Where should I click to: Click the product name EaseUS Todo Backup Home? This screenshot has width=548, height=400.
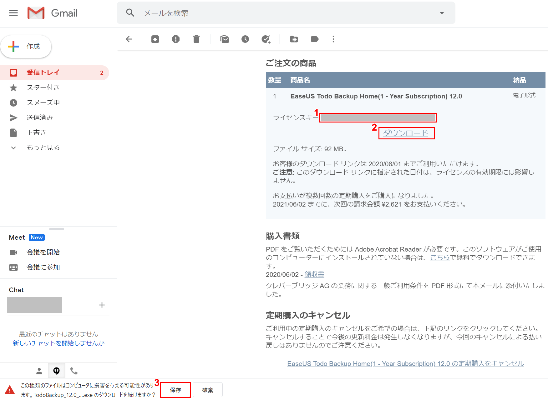376,96
